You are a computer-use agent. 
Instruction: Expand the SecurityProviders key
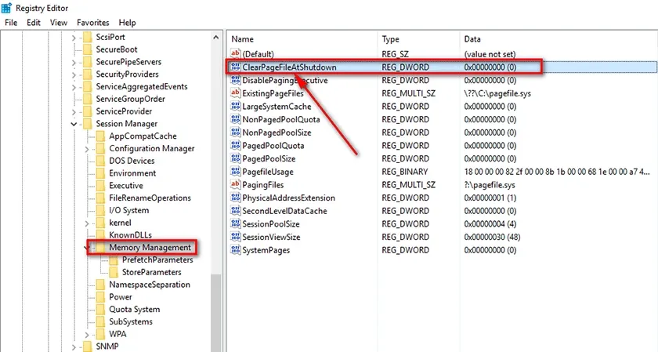(74, 74)
